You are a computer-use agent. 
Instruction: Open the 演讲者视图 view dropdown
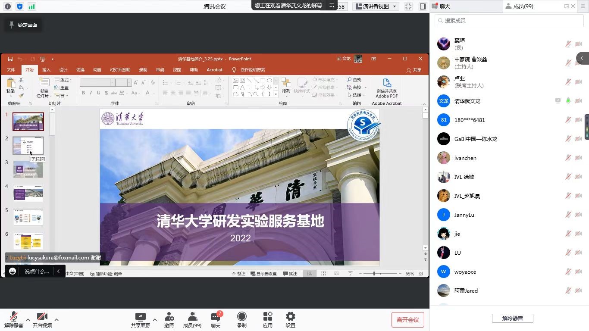[x=376, y=6]
